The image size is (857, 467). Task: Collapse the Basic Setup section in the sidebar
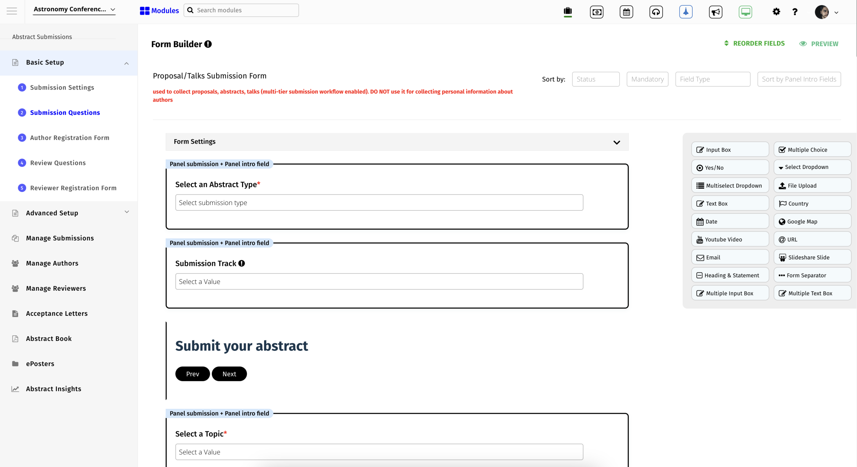tap(126, 63)
